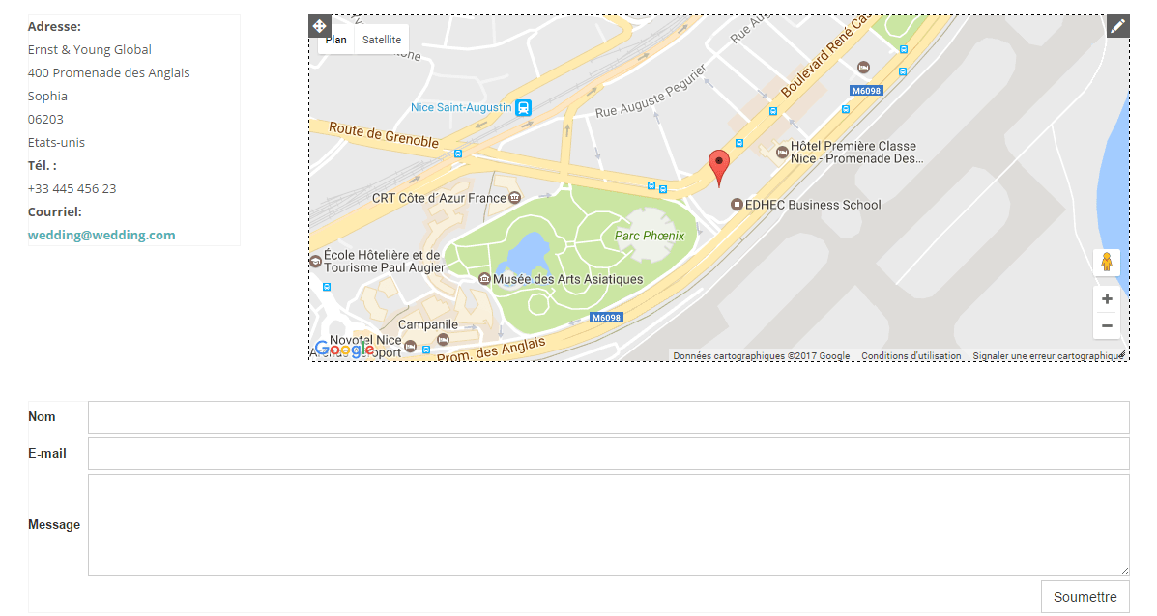
Task: Click the Rue Auguste Pegurier street label
Action: (651, 91)
